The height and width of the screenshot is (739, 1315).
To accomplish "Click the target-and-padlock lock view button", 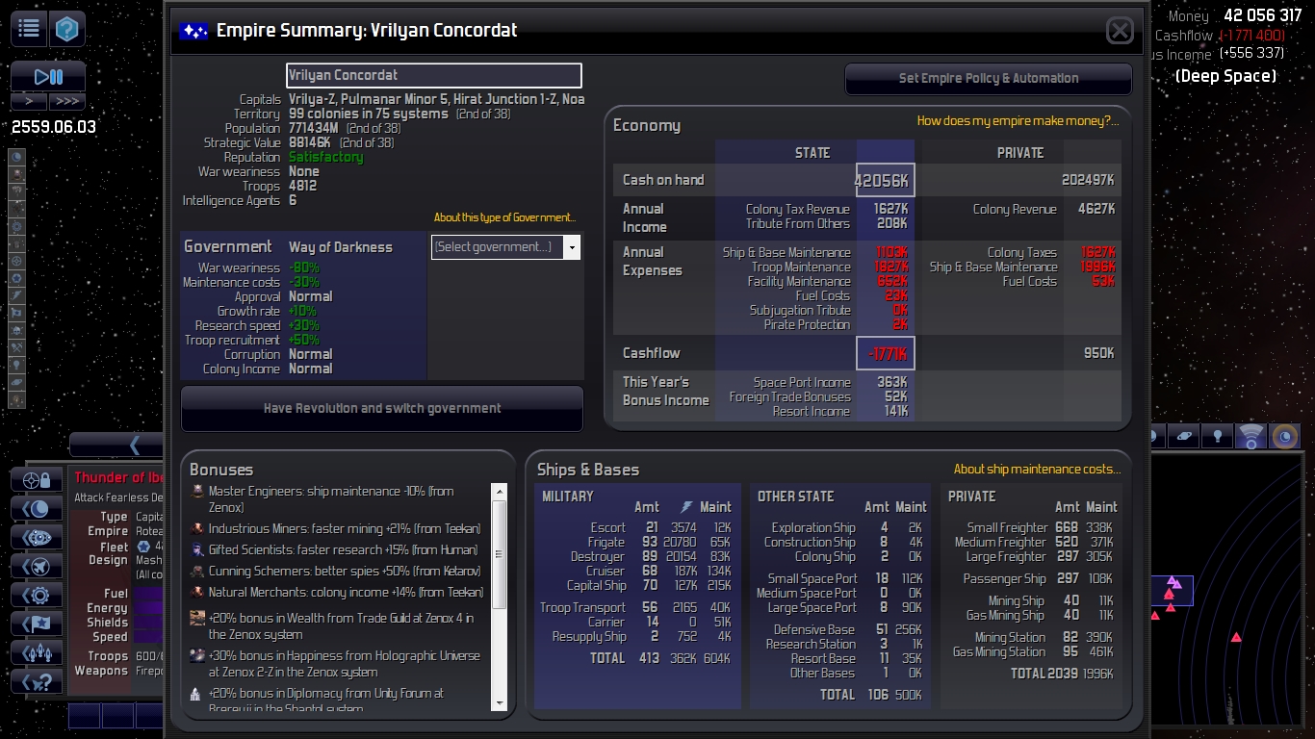I will tap(37, 480).
